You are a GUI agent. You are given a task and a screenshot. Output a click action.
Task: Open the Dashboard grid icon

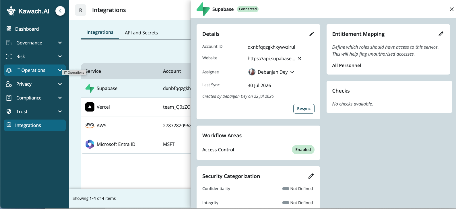click(x=9, y=29)
